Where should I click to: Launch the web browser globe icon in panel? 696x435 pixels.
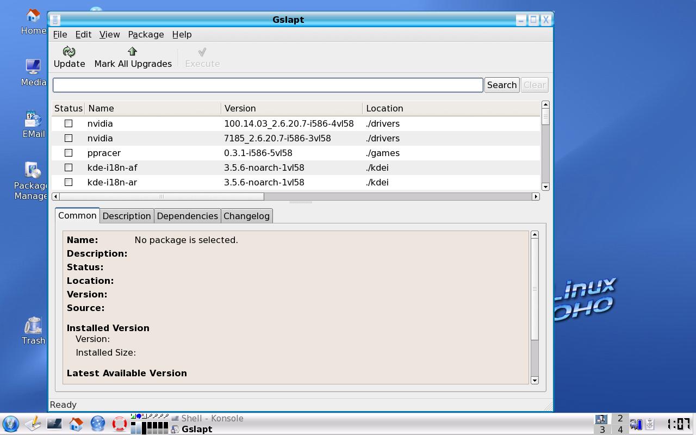click(98, 424)
